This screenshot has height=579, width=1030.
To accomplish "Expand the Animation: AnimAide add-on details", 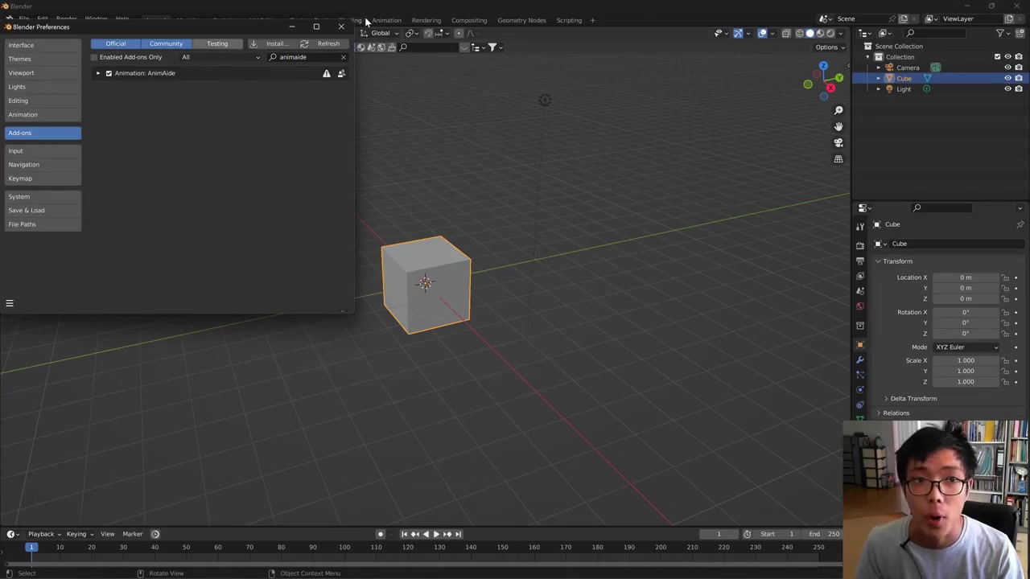I will tap(98, 73).
